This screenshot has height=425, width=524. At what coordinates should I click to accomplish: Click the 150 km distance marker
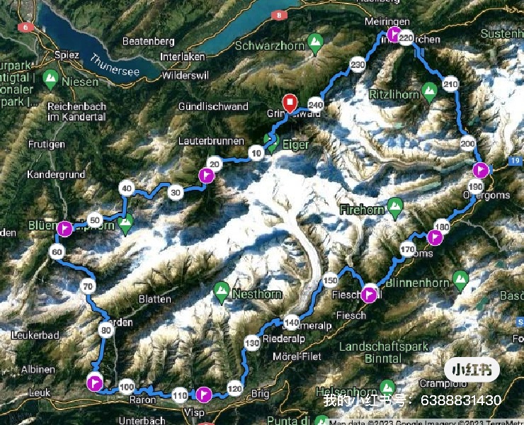(330, 280)
